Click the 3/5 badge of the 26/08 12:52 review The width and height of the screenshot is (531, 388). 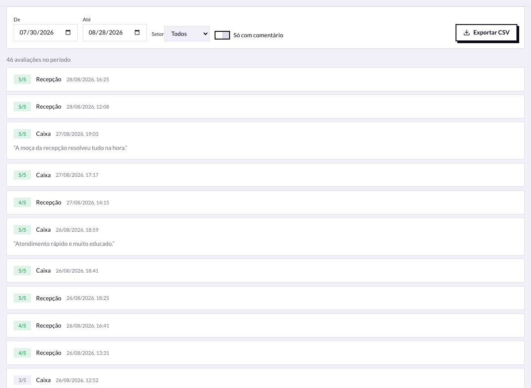tap(22, 380)
